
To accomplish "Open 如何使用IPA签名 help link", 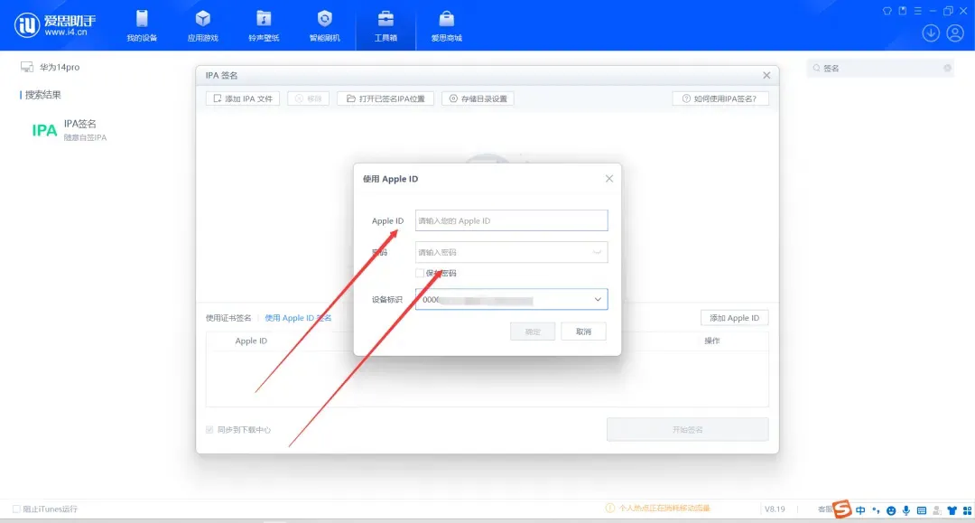I will tap(720, 98).
